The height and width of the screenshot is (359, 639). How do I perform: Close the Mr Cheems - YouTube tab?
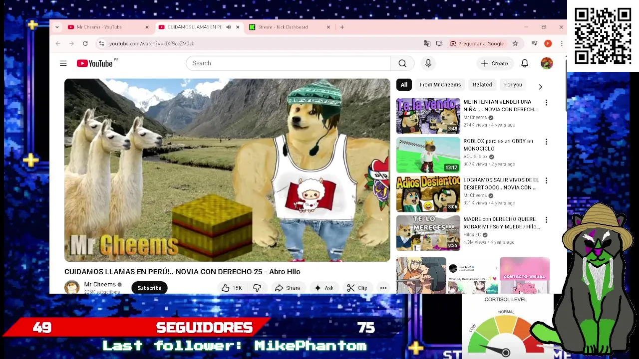pos(147,27)
